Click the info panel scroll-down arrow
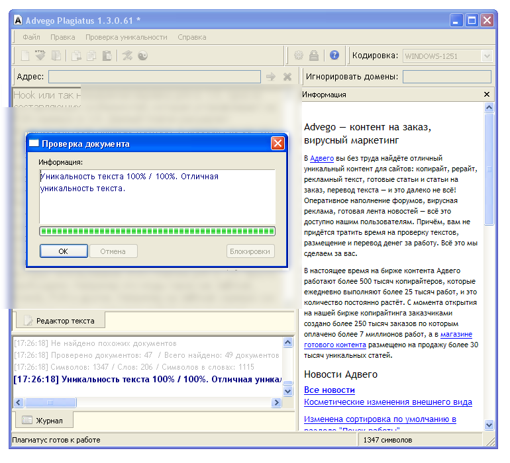Screen dimensions: 510x463 pyautogui.click(x=489, y=425)
